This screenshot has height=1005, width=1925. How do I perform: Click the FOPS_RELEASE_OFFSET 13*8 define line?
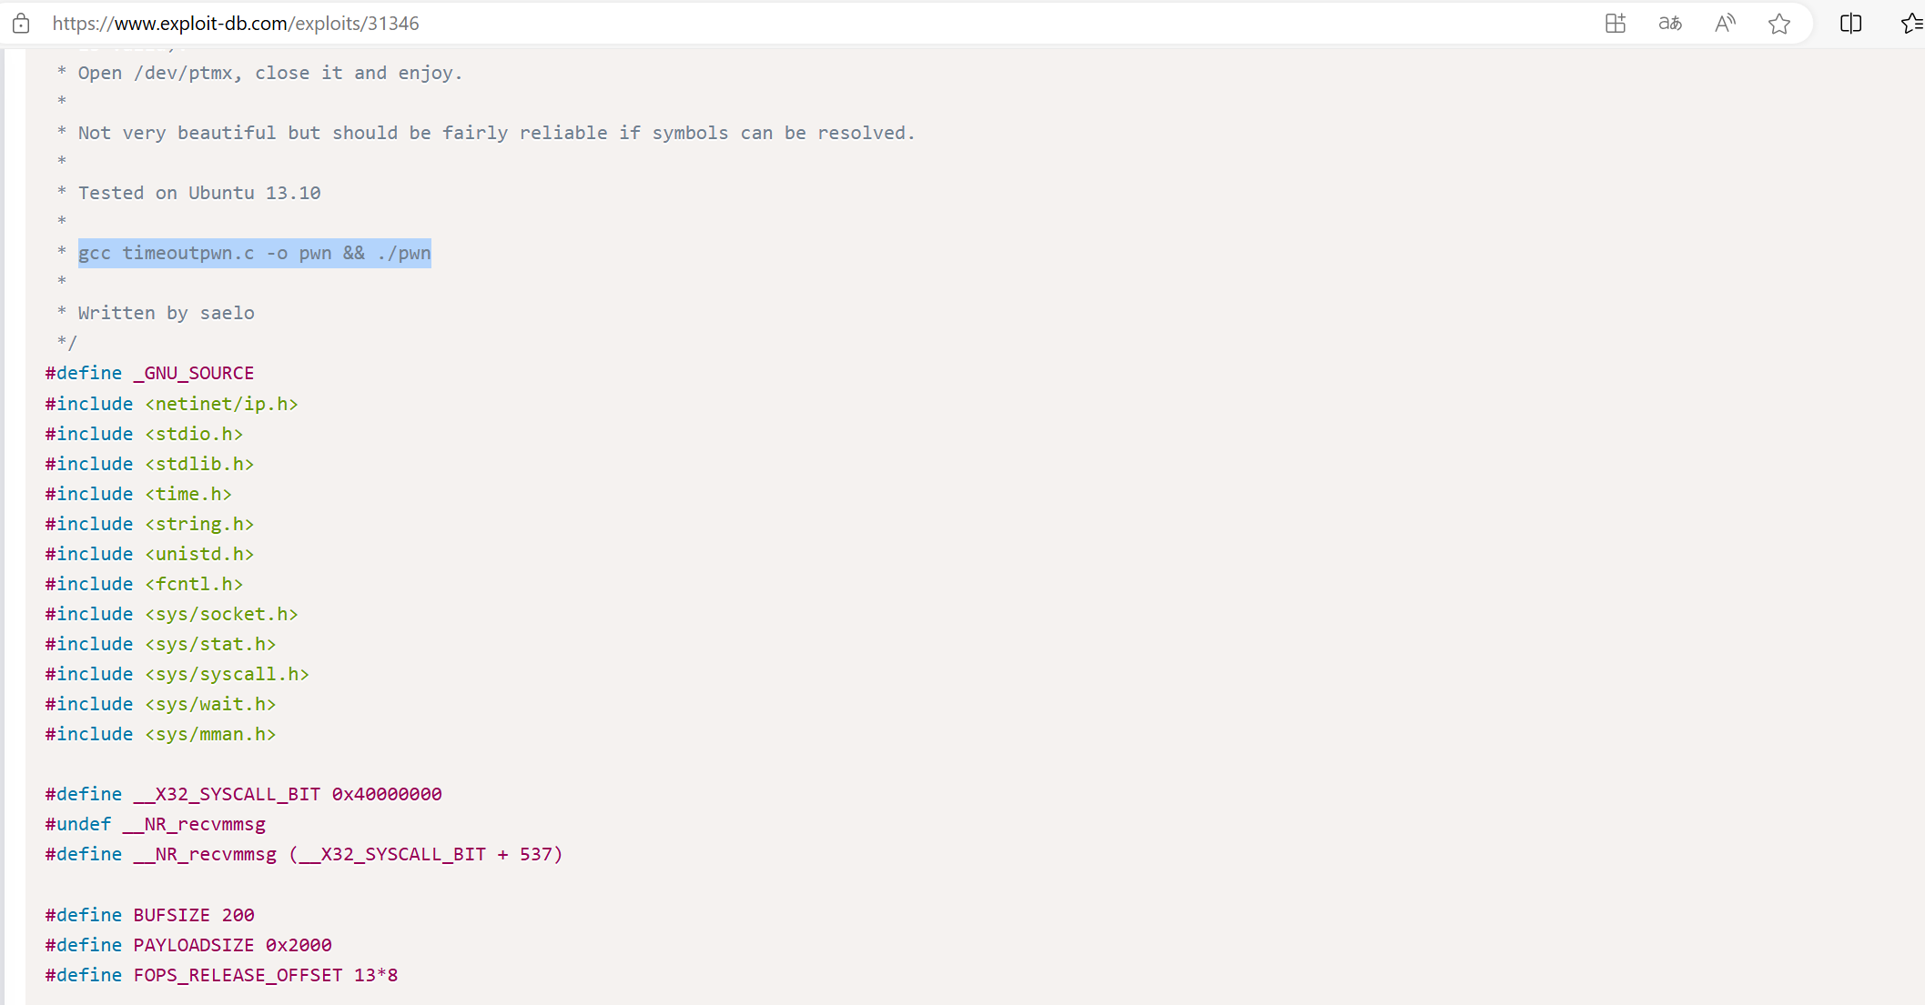tap(221, 975)
